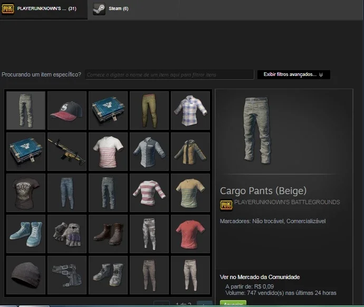Open Ver no Mercado da Comunidade link
Screen dimensions: 364x307
[260, 277]
